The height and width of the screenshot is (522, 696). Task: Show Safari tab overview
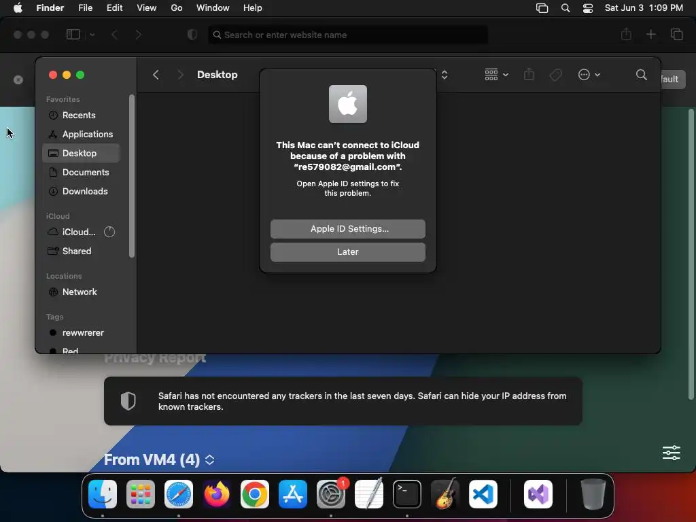point(676,34)
